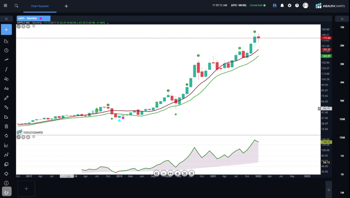This screenshot has height=198, width=350.
Task: Open the info circle icon
Action: point(6,183)
